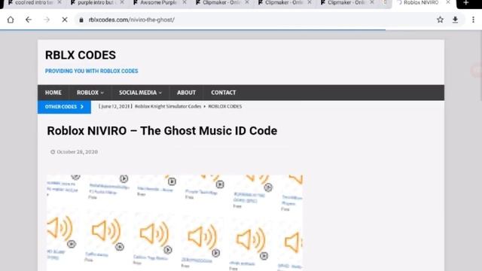
Task: Open 'Roblox Knight Simulator Codes' ticker link
Action: click(168, 106)
